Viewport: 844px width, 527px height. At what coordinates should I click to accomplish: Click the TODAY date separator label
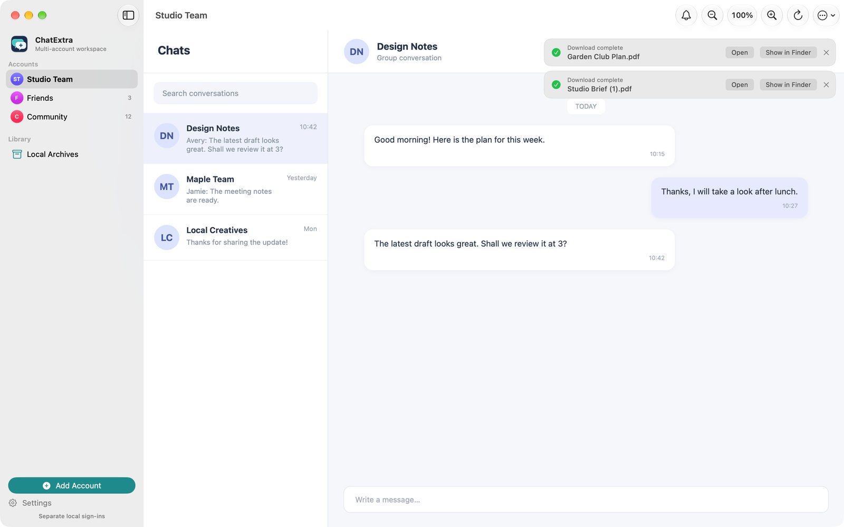(x=586, y=106)
